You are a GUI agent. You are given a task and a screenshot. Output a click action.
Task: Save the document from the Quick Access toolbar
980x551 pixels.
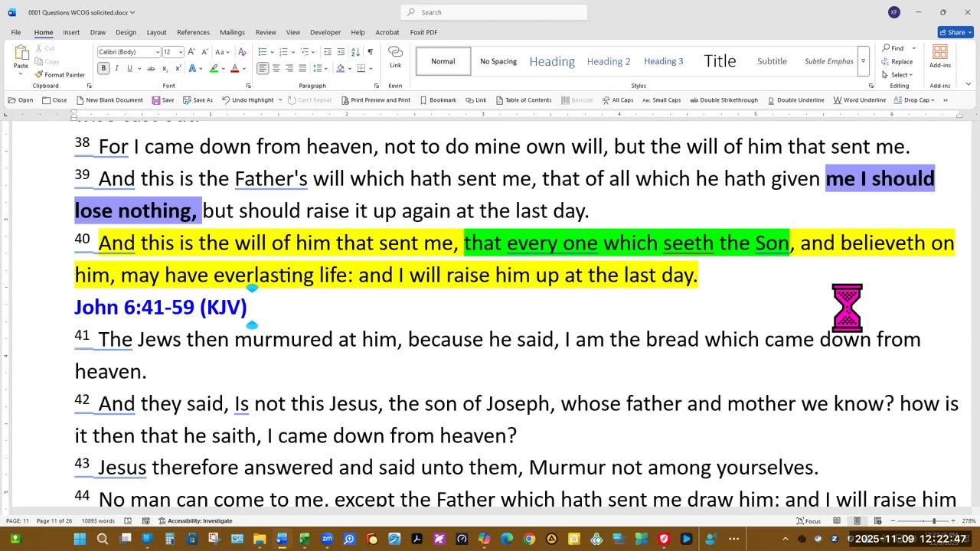pyautogui.click(x=162, y=100)
